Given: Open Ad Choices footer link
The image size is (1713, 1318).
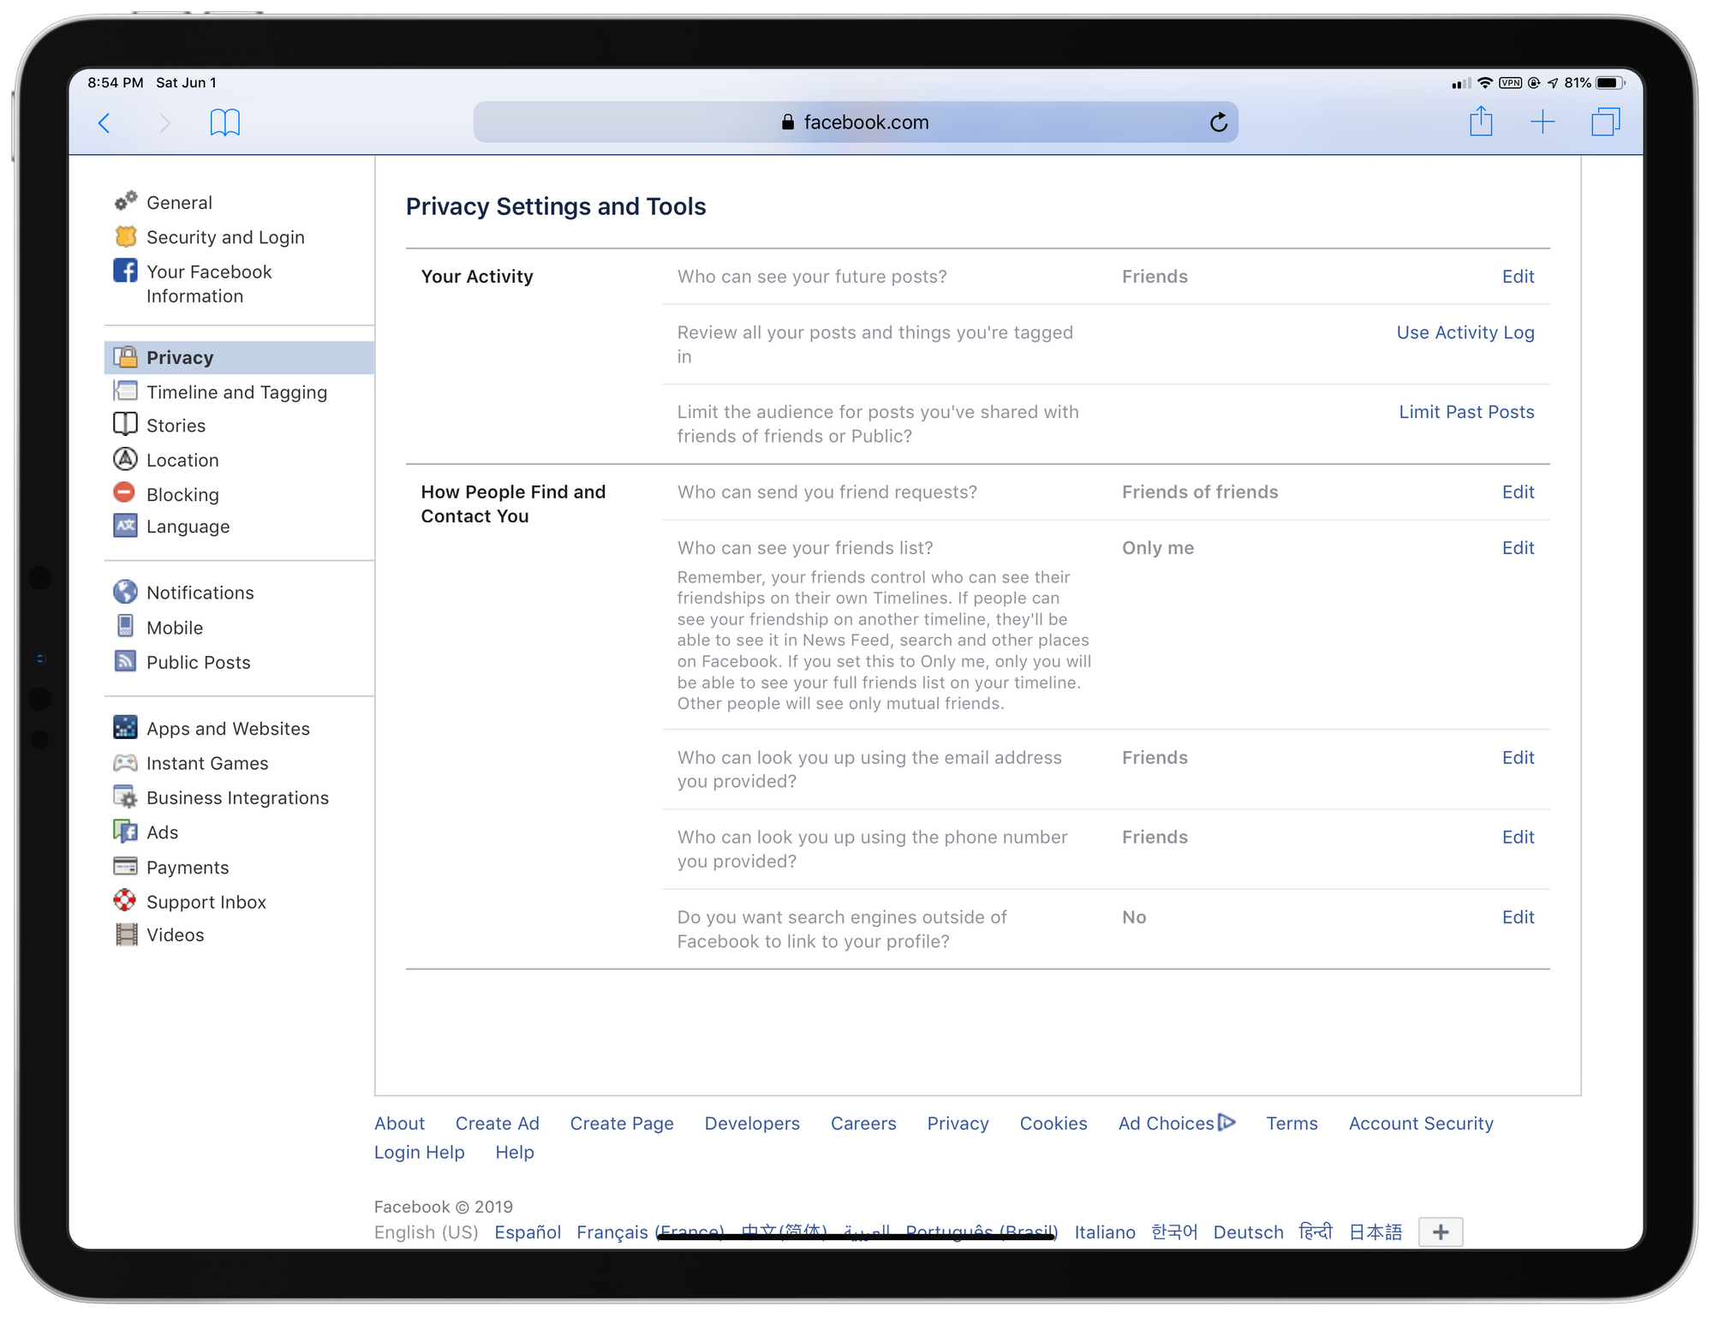Looking at the screenshot, I should pyautogui.click(x=1176, y=1124).
